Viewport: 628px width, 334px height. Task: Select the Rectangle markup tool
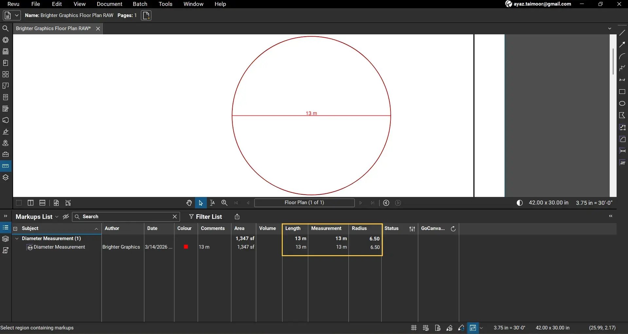pyautogui.click(x=623, y=92)
